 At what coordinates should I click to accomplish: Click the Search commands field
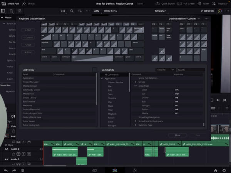click(x=191, y=70)
